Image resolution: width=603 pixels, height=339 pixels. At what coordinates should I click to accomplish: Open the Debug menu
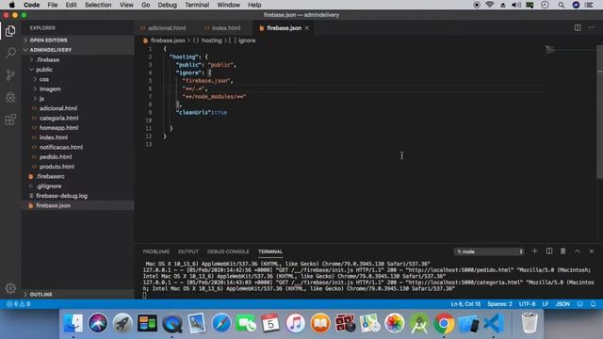pos(168,5)
